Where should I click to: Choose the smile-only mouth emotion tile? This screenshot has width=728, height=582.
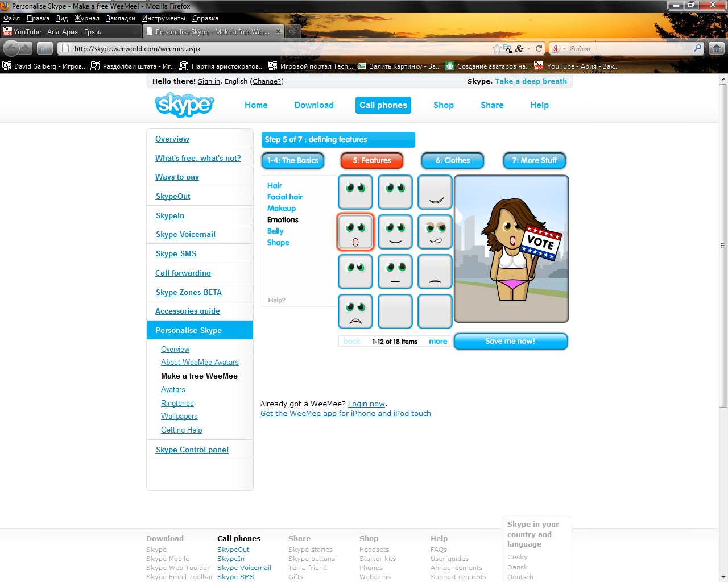[435, 192]
